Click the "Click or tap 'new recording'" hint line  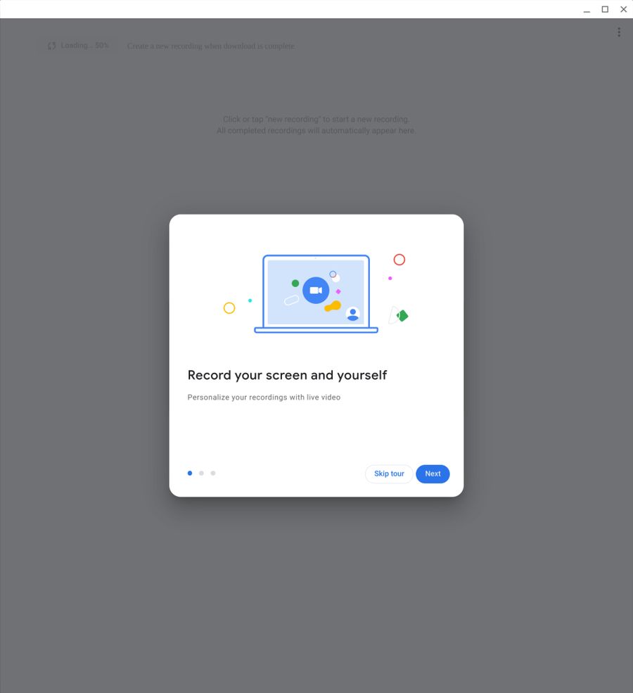click(316, 120)
